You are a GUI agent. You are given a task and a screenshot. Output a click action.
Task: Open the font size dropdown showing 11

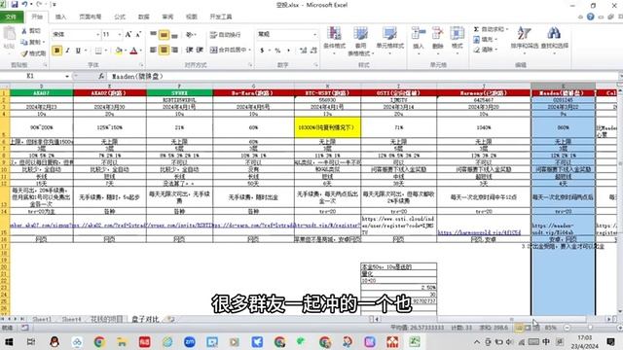pyautogui.click(x=119, y=35)
